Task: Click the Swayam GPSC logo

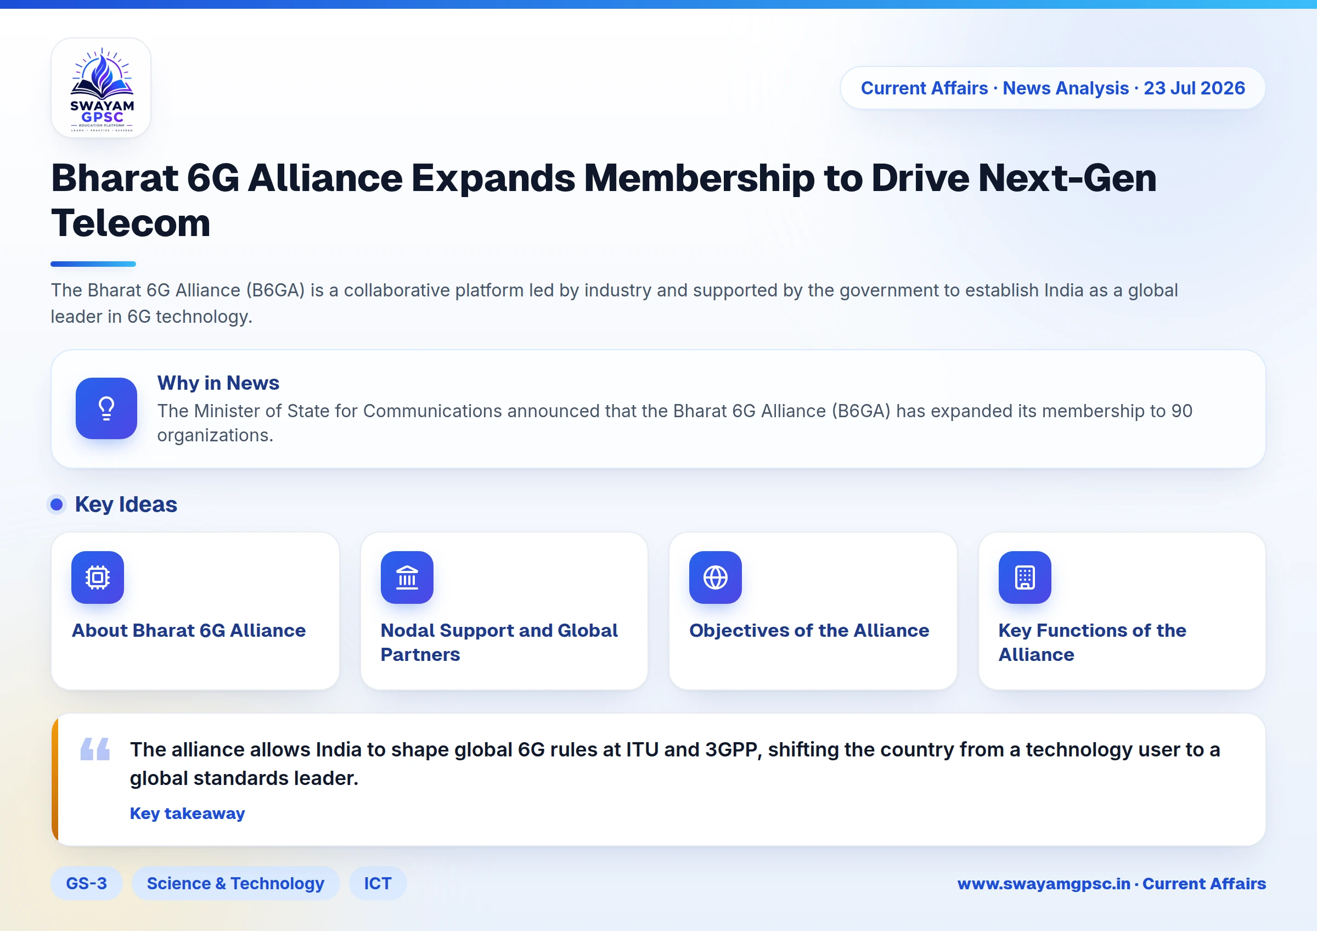Action: [101, 88]
